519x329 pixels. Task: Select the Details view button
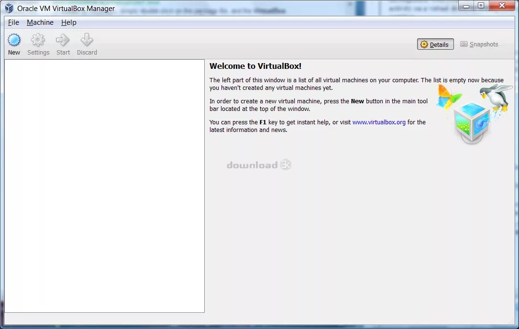[435, 44]
